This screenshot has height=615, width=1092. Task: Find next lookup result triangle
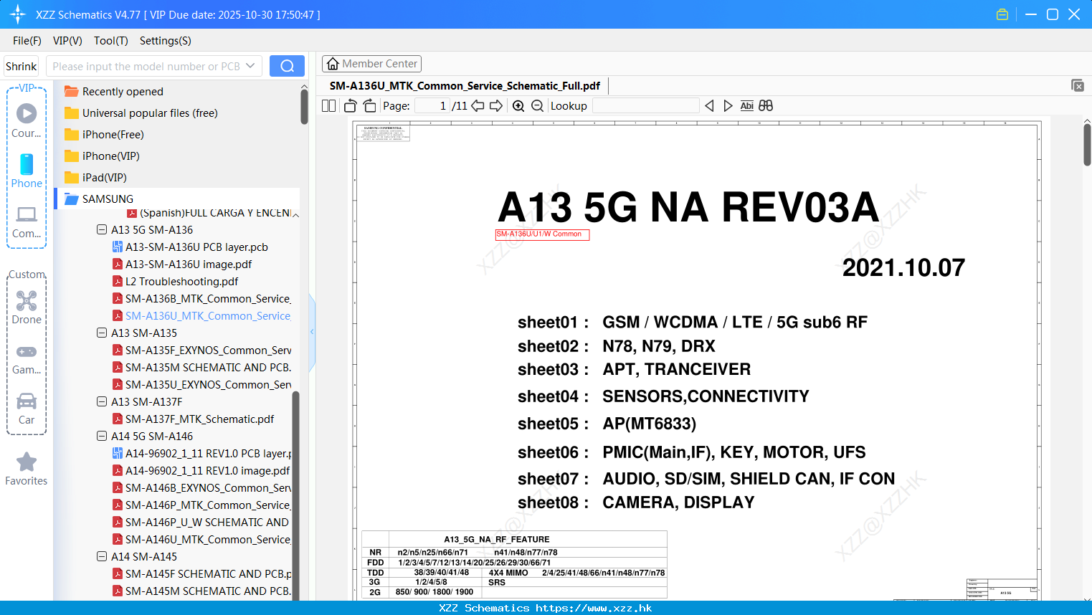[728, 106]
